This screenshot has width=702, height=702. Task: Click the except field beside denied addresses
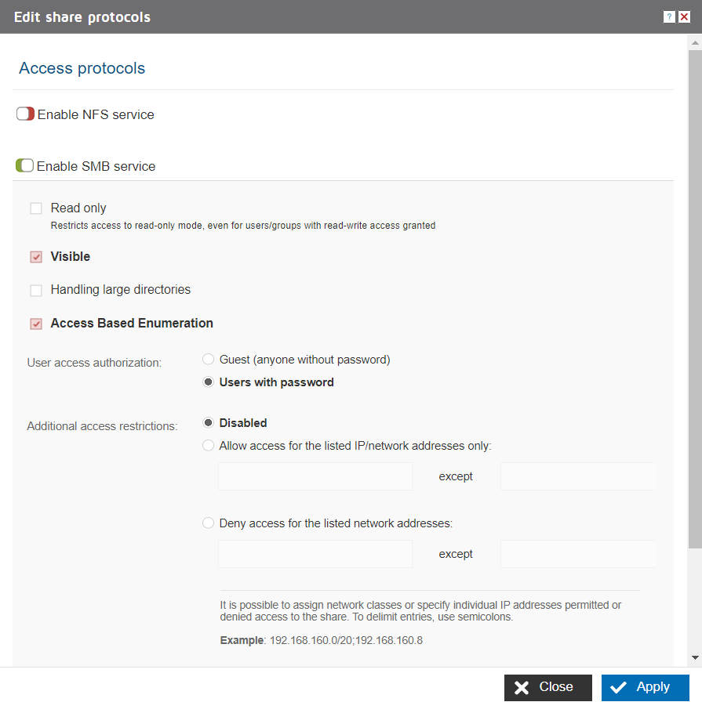578,554
